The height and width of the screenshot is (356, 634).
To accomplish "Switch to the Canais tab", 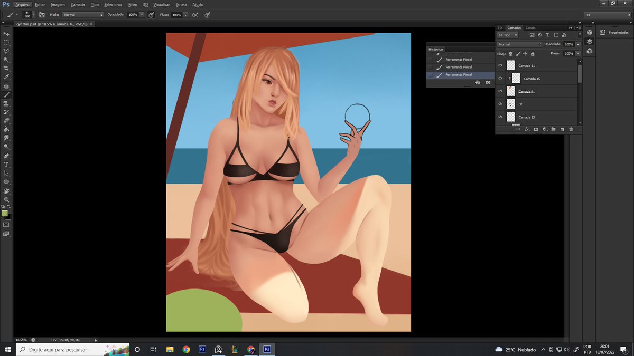I will click(x=530, y=27).
